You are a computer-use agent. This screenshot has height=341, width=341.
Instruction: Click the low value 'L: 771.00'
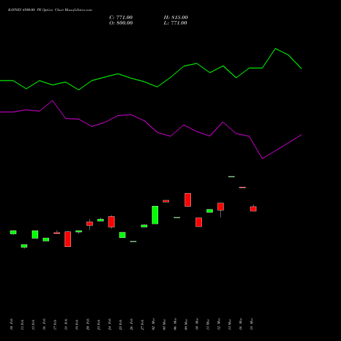coord(175,23)
